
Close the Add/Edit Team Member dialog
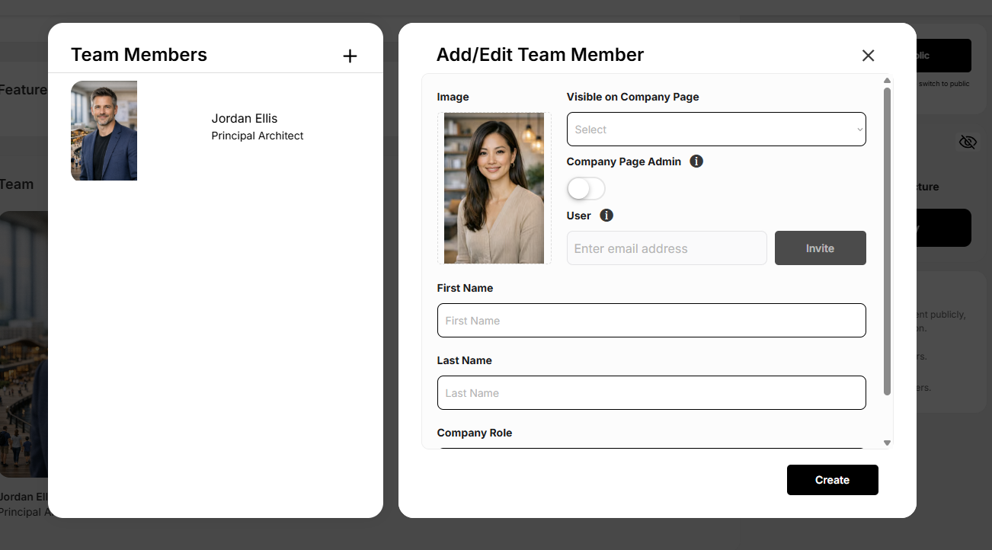[868, 56]
